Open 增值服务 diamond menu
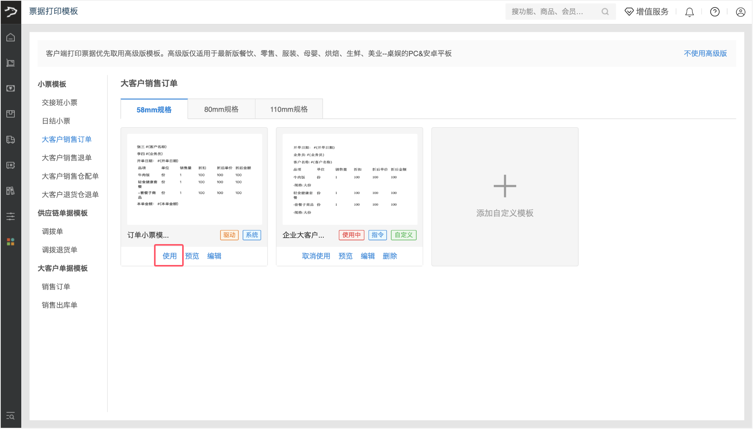Screen dimensions: 753x429 (x=647, y=12)
